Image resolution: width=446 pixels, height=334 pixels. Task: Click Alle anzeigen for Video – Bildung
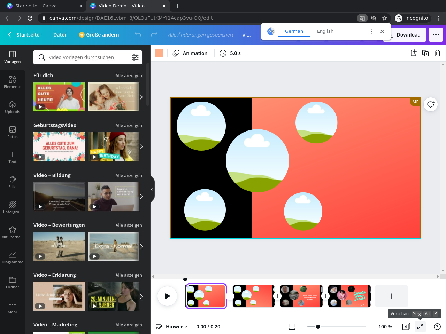coord(129,176)
